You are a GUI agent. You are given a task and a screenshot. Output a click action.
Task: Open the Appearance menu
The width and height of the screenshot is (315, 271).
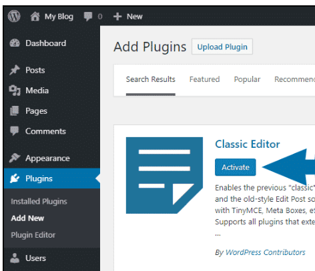click(47, 158)
